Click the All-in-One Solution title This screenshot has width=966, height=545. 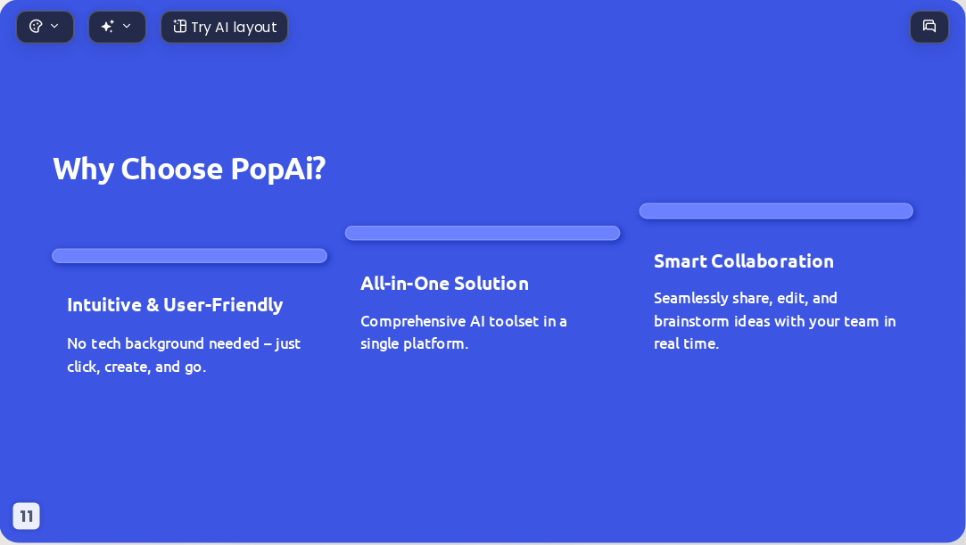click(x=444, y=284)
